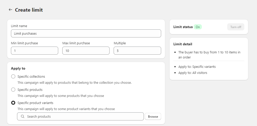257x126 pixels.
Task: Click the Limit detail card heading
Action: (183, 44)
